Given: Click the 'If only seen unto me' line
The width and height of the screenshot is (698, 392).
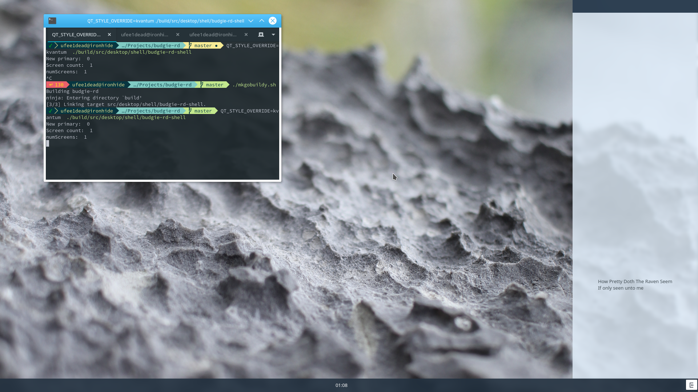Looking at the screenshot, I should point(621,288).
